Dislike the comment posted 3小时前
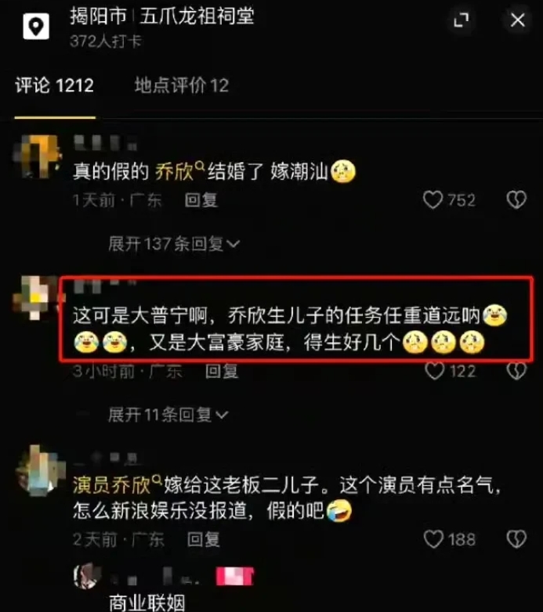This screenshot has height=612, width=543. pos(516,371)
